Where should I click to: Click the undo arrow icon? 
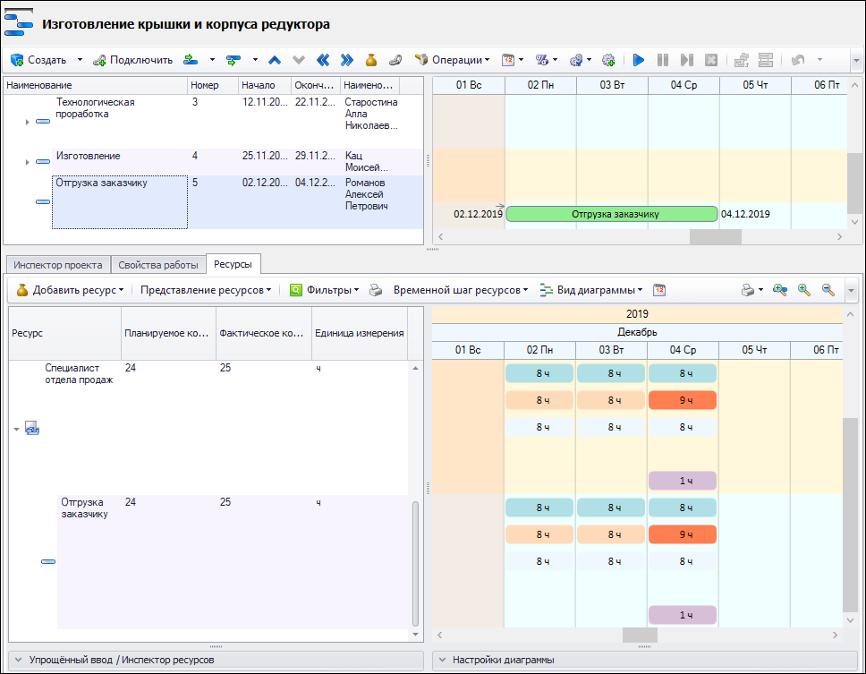(x=797, y=60)
